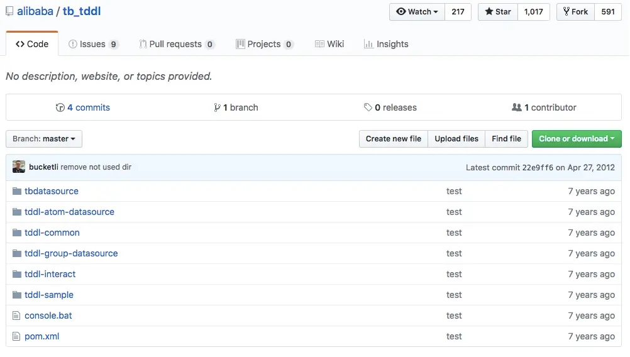Viewport: 630px width, 357px height.
Task: Open the Issues tab
Action: (x=93, y=44)
